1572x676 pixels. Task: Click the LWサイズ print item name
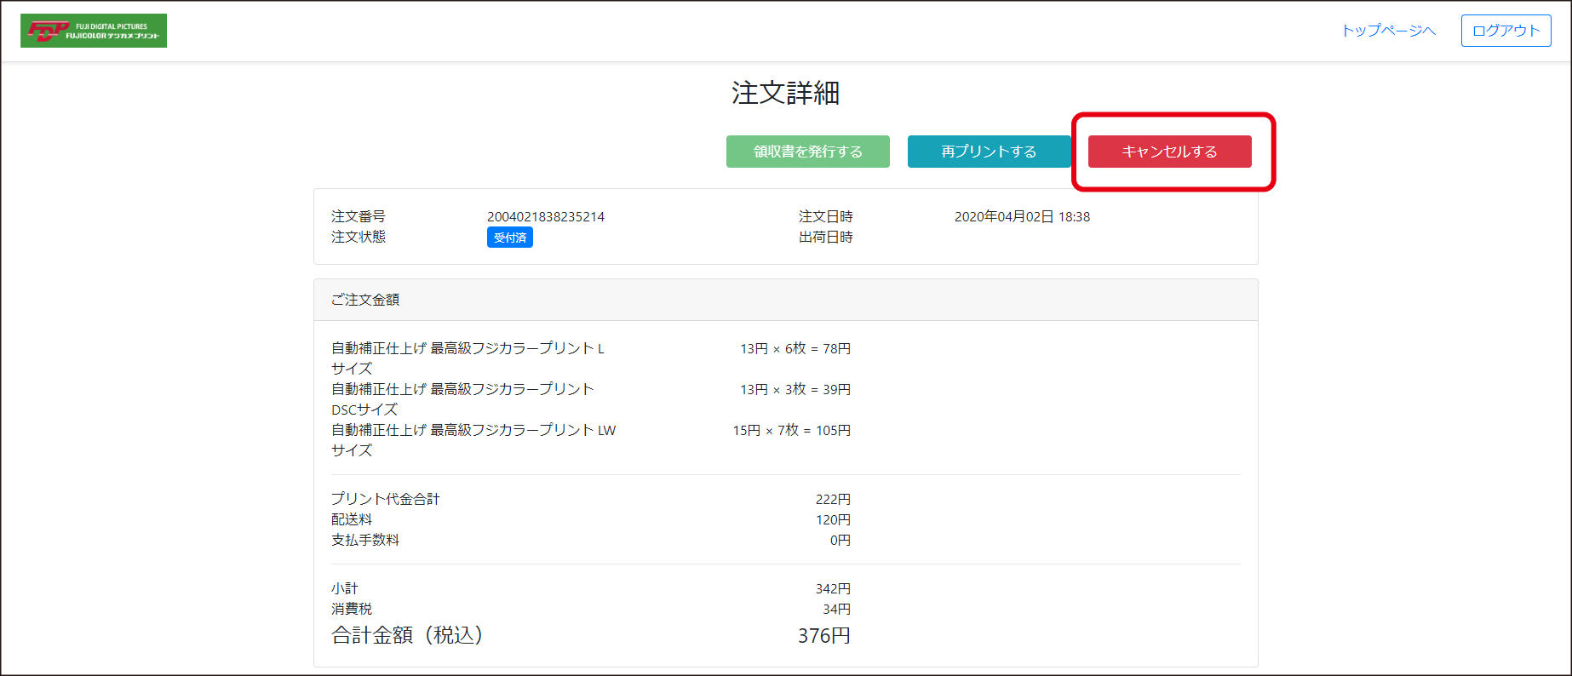473,440
